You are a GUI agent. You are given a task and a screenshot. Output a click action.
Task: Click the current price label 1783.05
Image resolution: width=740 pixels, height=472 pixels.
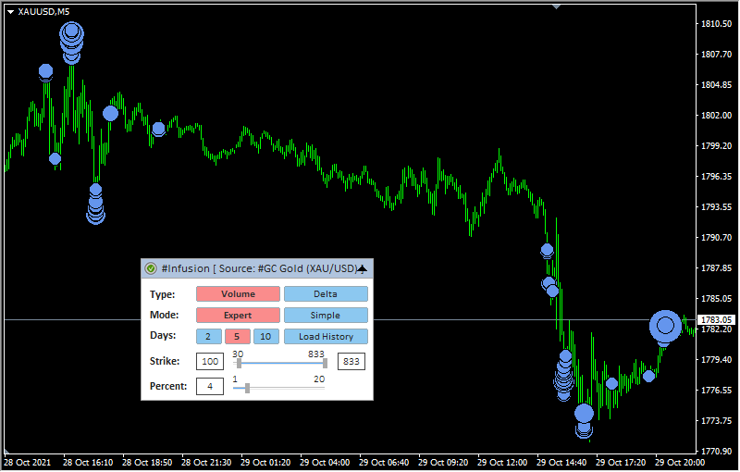716,319
